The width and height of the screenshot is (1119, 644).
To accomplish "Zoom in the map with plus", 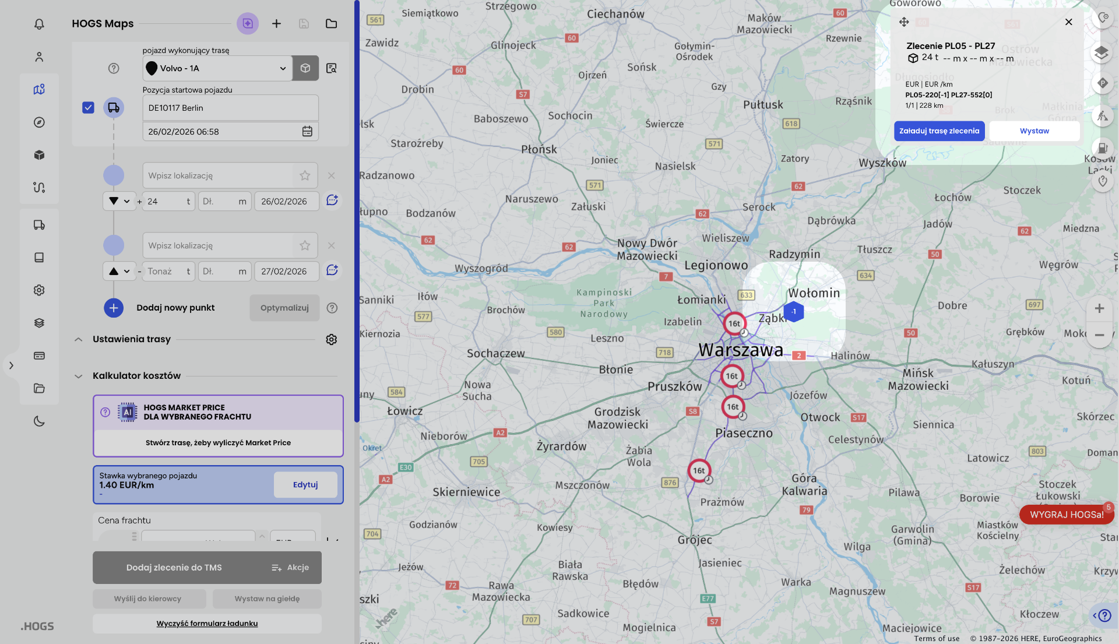I will [1099, 308].
